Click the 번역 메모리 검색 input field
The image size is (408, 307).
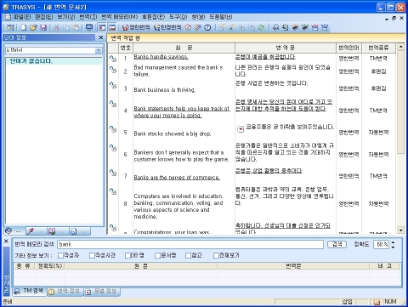[190, 244]
